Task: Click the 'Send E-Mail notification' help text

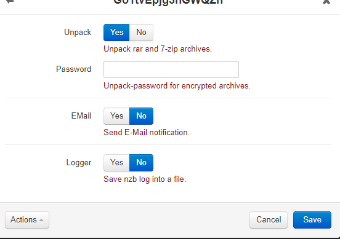Action: [x=147, y=132]
